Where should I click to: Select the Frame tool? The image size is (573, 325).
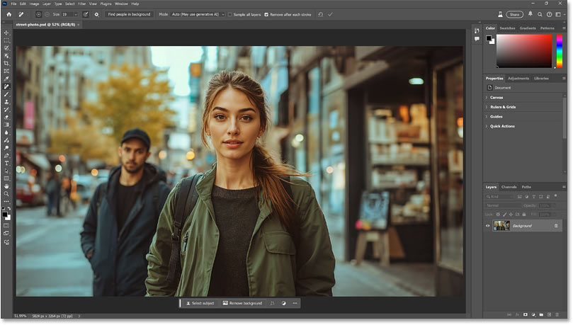[6, 72]
